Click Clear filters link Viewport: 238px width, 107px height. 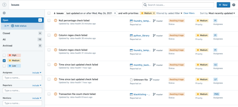[189, 13]
